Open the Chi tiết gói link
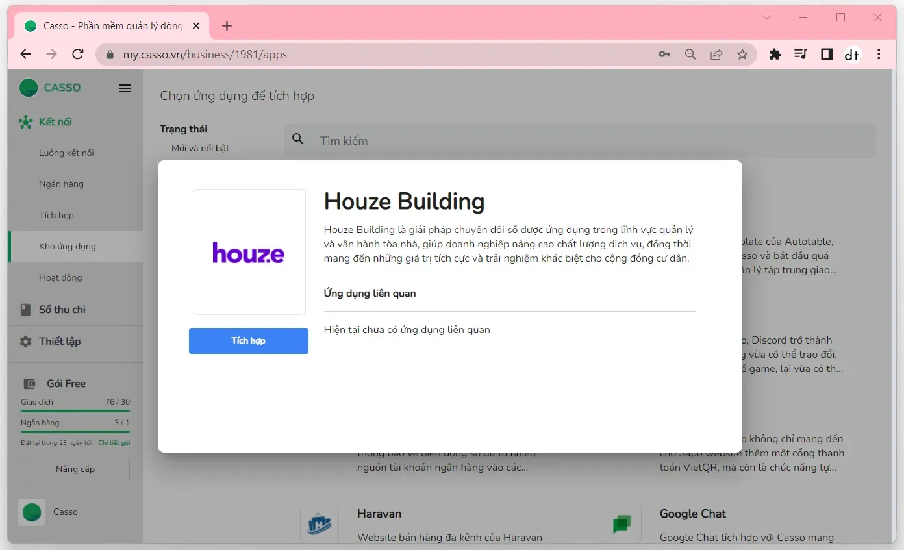 coord(114,443)
